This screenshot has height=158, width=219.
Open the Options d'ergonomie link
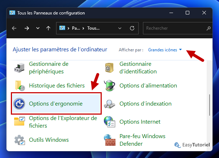pyautogui.click(x=56, y=104)
